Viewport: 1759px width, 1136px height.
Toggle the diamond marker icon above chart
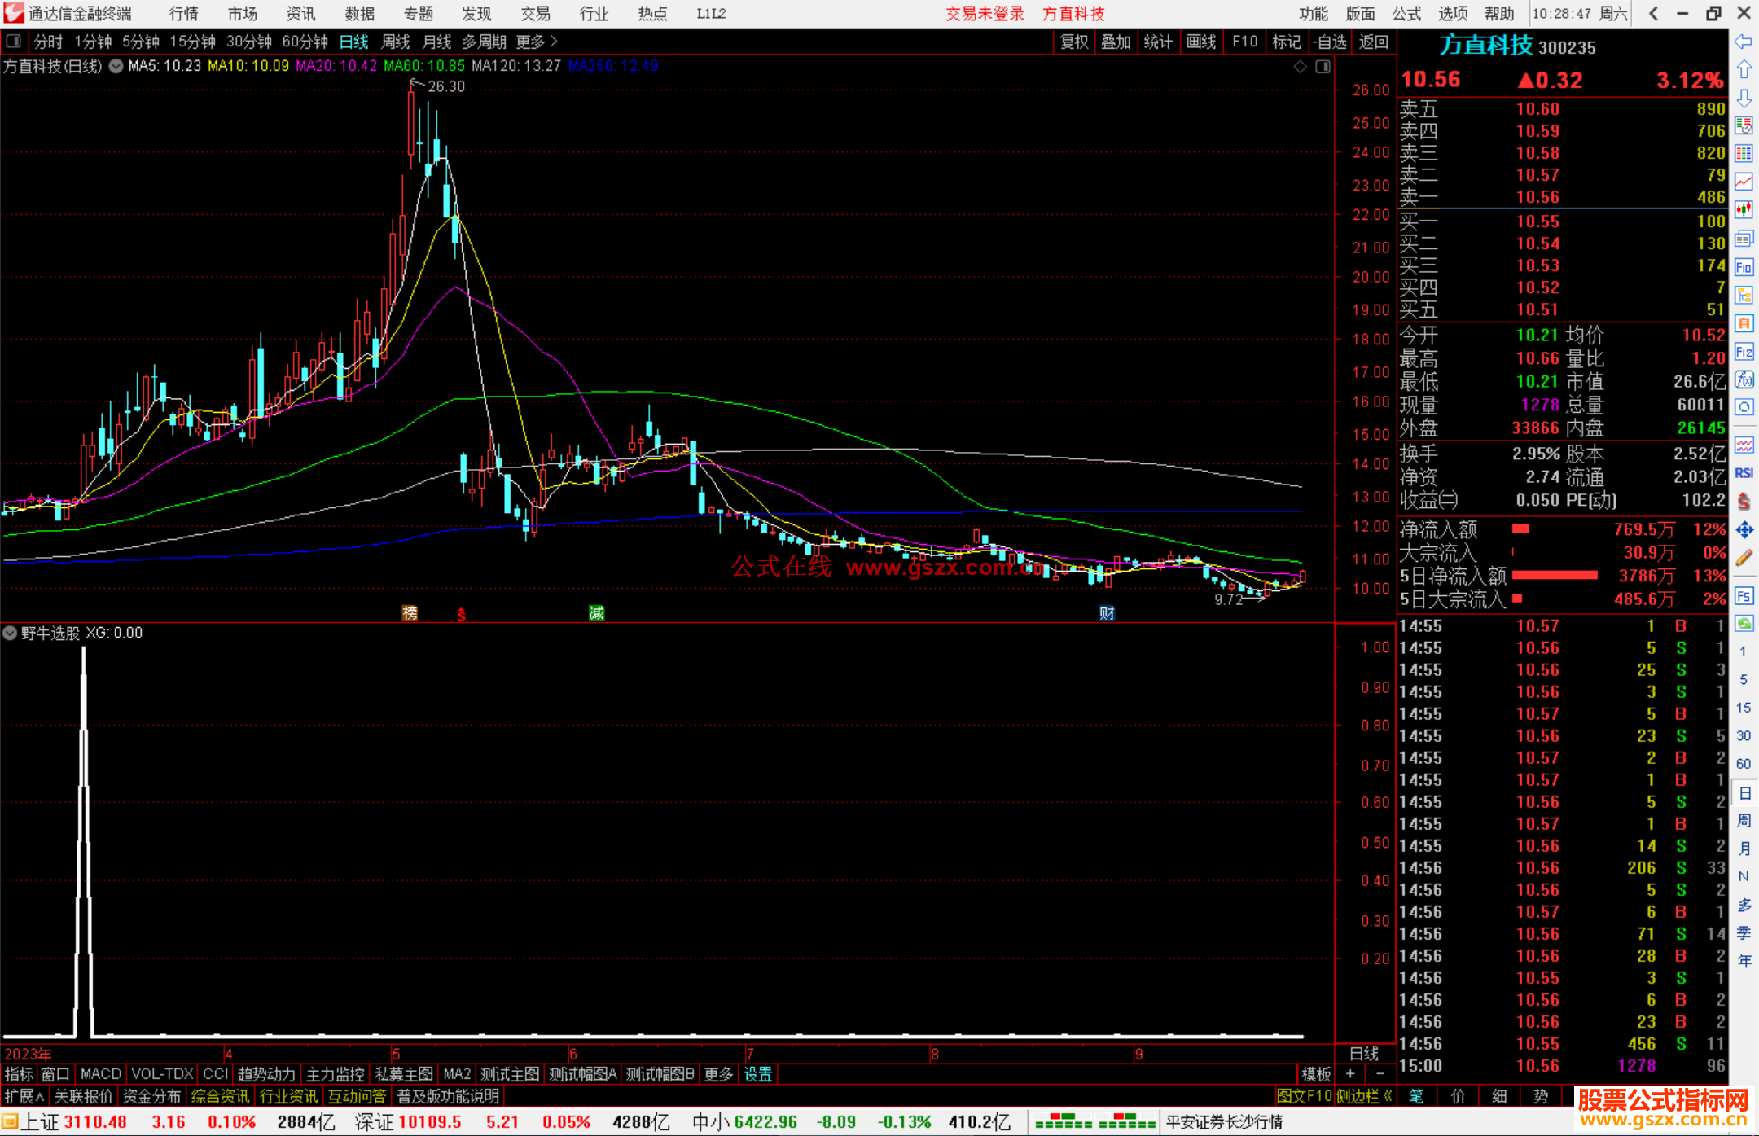tap(1300, 66)
